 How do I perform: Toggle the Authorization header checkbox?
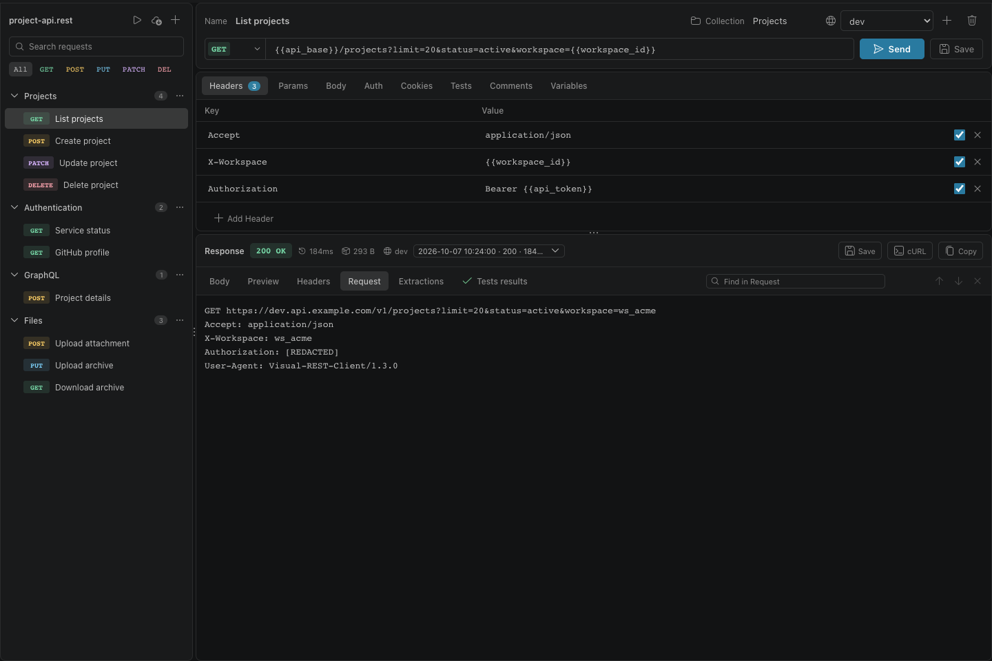[x=960, y=189]
